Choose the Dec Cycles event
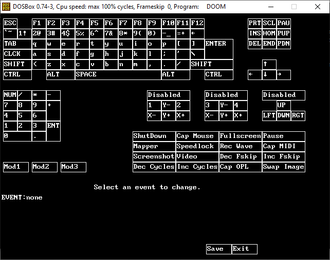Image resolution: width=330 pixels, height=260 pixels. (x=154, y=167)
